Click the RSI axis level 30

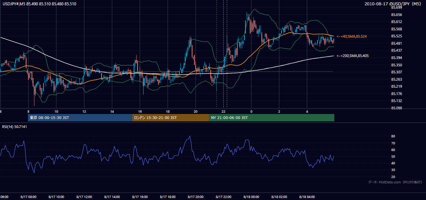[x=393, y=170]
